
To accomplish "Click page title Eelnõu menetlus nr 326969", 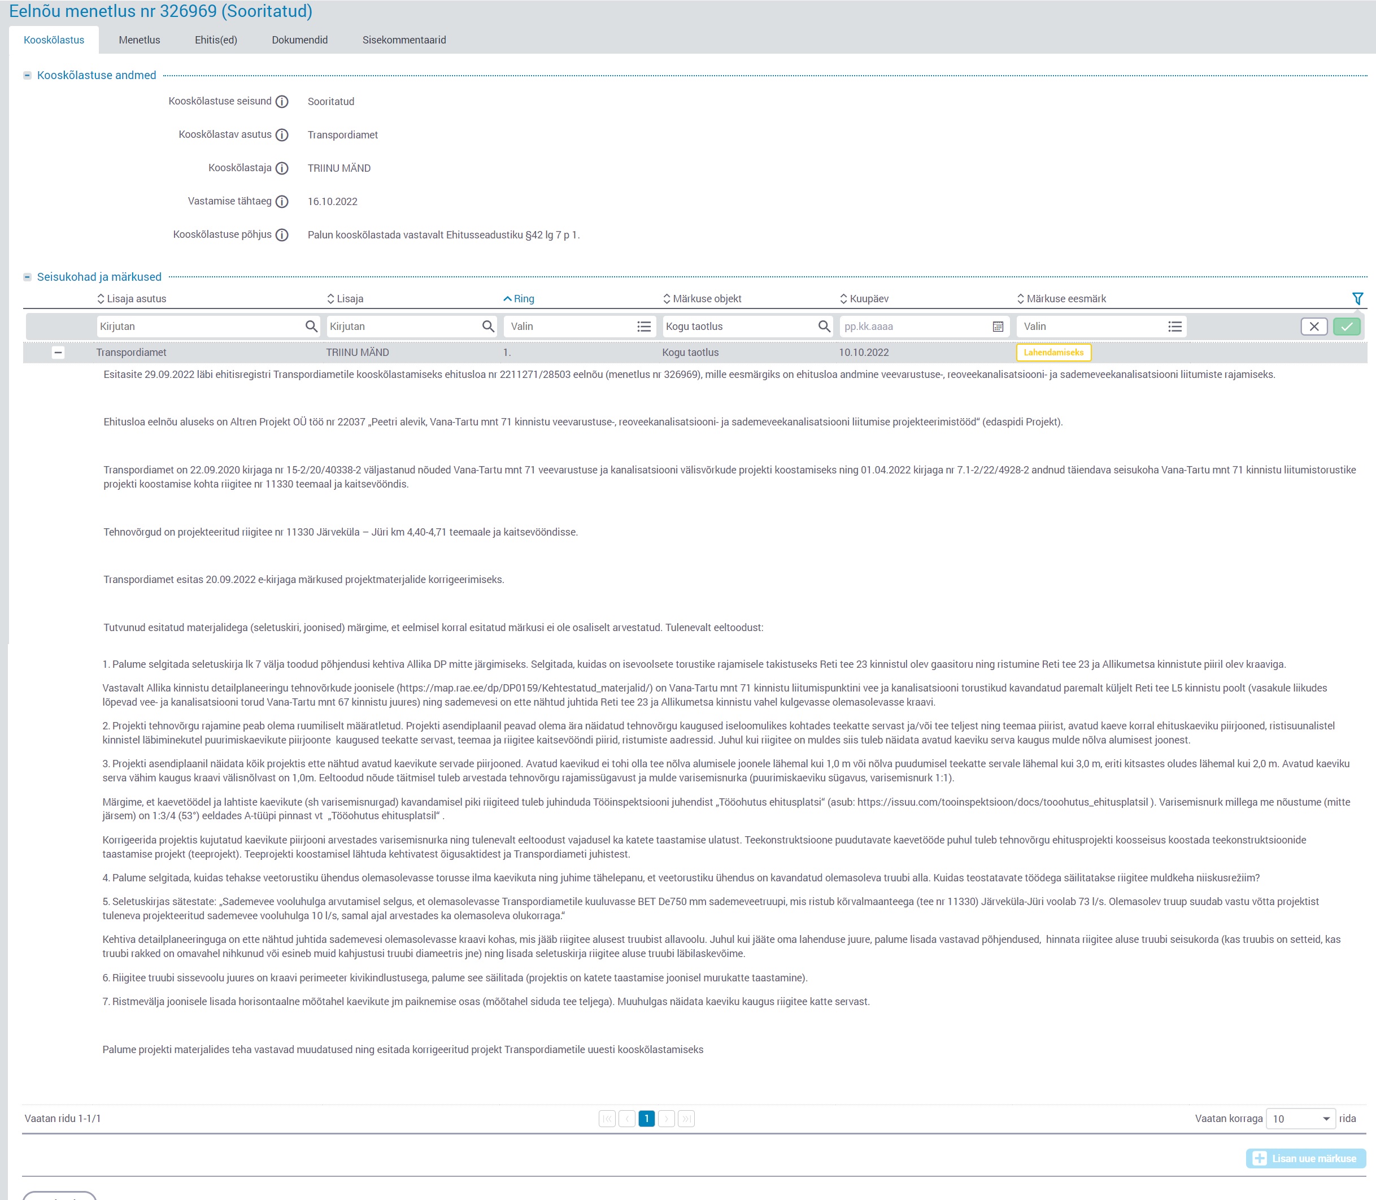I will (x=160, y=11).
